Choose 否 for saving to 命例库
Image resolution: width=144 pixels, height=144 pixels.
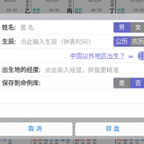pos(137,83)
